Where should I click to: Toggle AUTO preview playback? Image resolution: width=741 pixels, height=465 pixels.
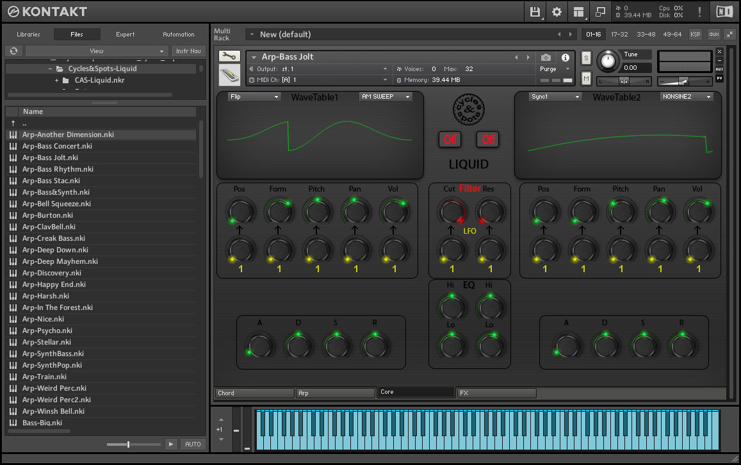[x=193, y=445]
